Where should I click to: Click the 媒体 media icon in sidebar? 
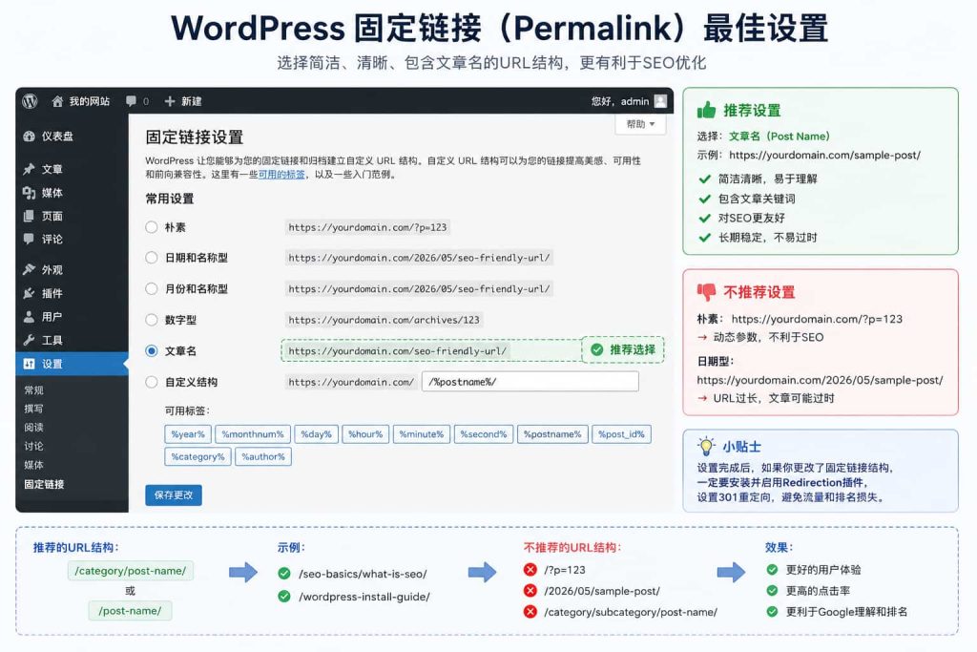tap(29, 193)
